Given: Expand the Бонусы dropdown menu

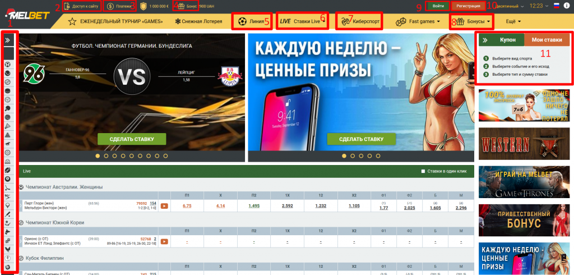Looking at the screenshot, I should point(474,22).
